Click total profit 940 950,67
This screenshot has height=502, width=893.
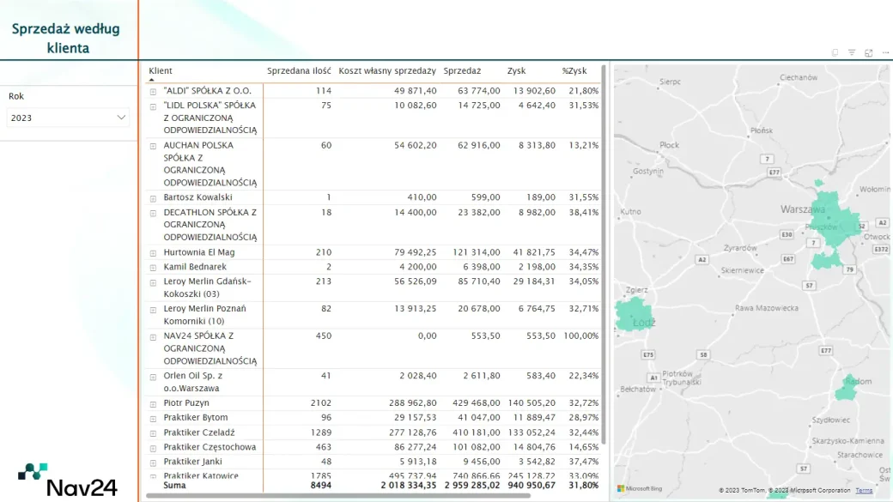tap(532, 486)
